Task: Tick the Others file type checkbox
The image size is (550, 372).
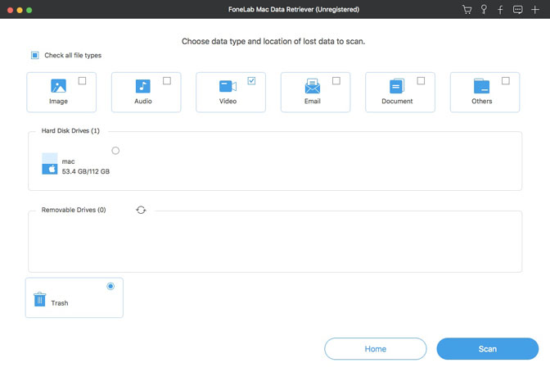Action: point(505,80)
